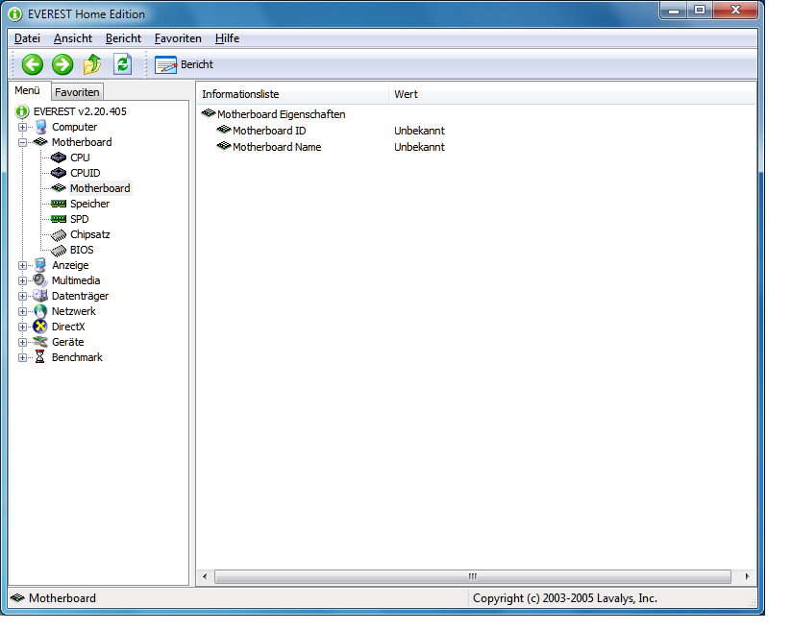The width and height of the screenshot is (792, 630).
Task: Expand the Anzeige tree node
Action: pyautogui.click(x=22, y=265)
